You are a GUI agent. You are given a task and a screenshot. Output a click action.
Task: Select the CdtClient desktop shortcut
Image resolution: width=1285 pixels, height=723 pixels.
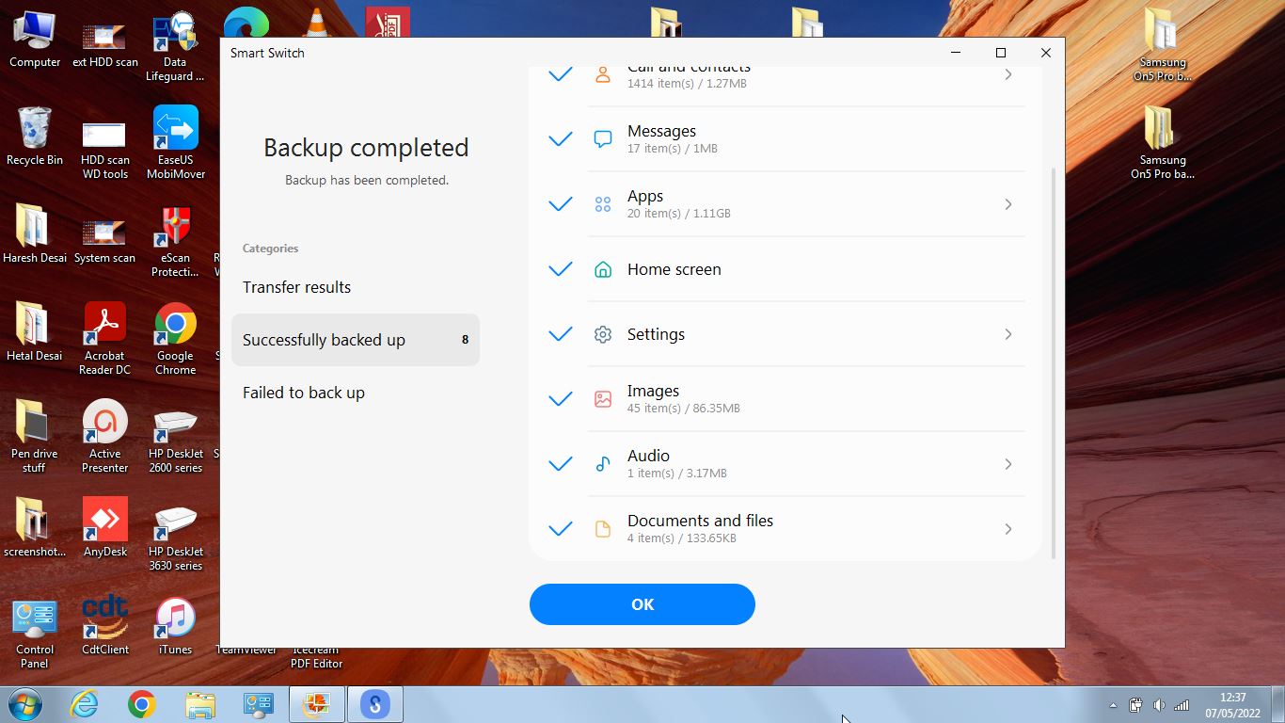coord(105,626)
